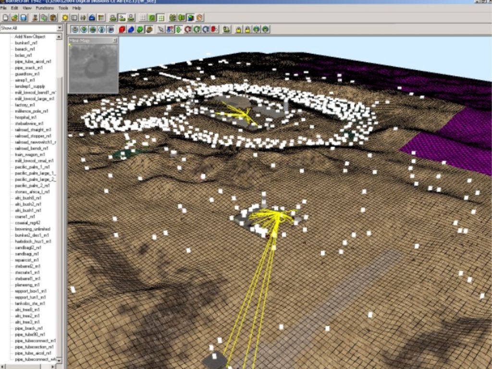Select the red cube object tool
The height and width of the screenshot is (369, 492).
122,30
